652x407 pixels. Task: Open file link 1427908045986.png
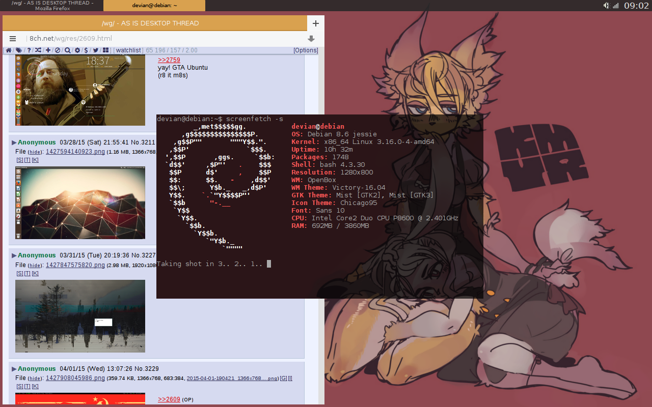[x=75, y=378]
